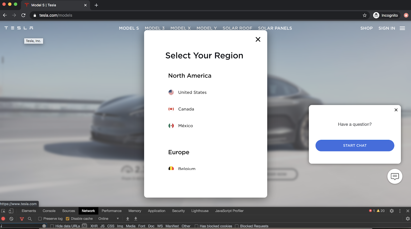Start a chat with START CHAT button
The height and width of the screenshot is (229, 411).
(355, 145)
